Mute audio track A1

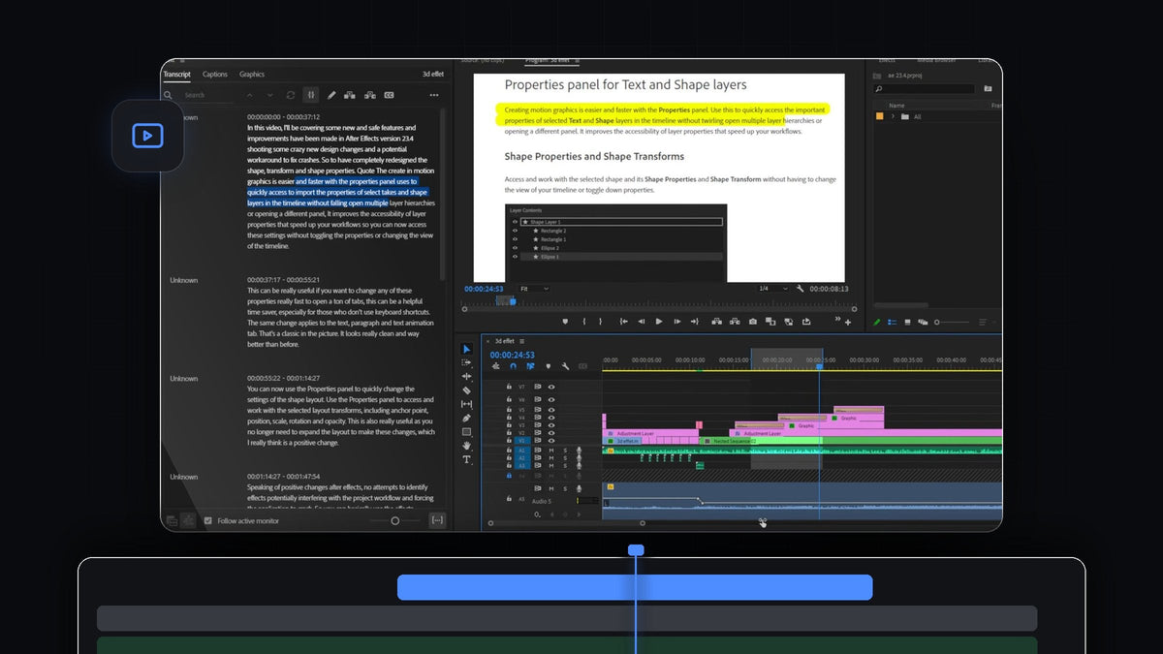(x=551, y=451)
